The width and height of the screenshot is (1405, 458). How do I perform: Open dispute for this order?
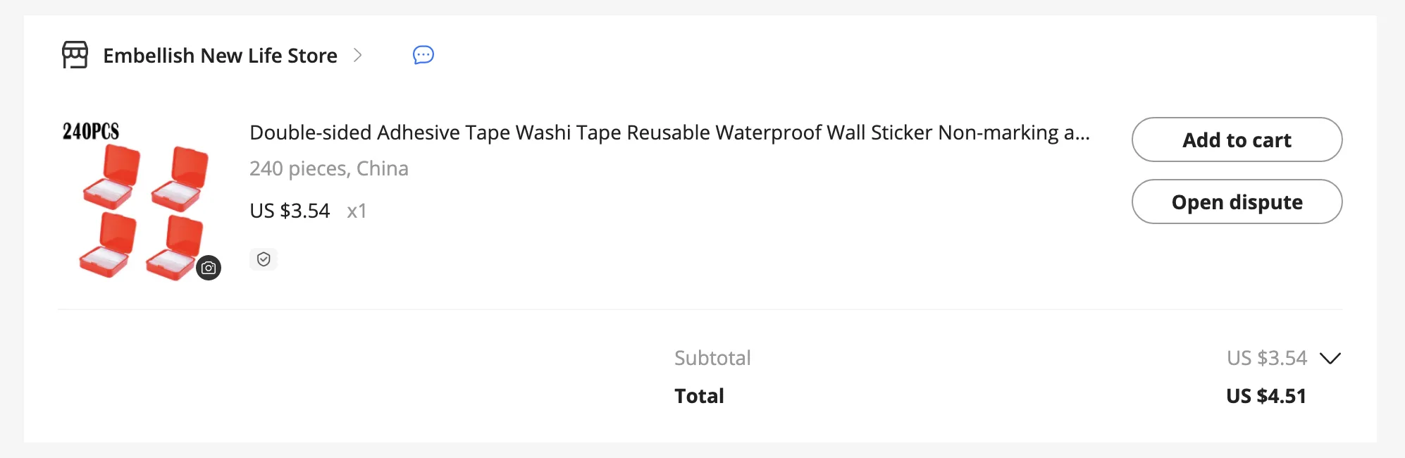click(x=1237, y=202)
